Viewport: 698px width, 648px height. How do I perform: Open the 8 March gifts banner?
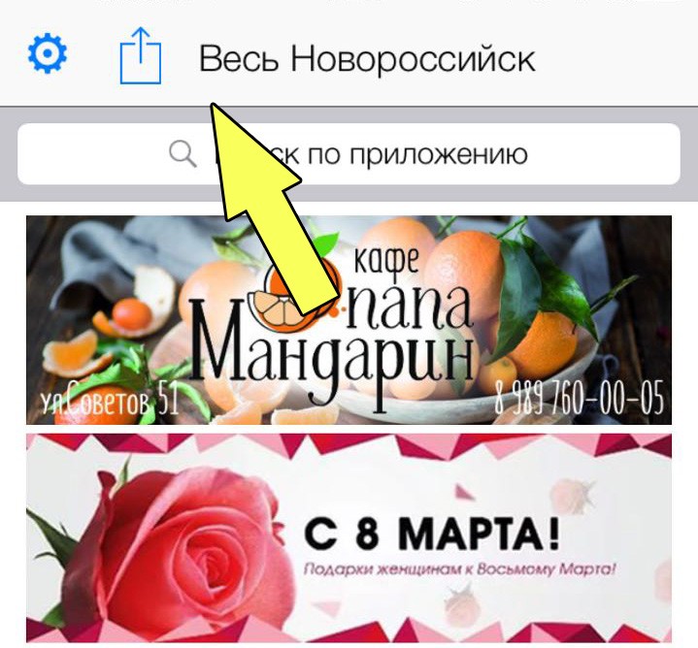tap(349, 538)
